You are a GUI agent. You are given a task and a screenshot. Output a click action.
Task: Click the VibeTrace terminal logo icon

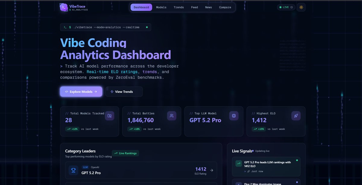point(64,7)
